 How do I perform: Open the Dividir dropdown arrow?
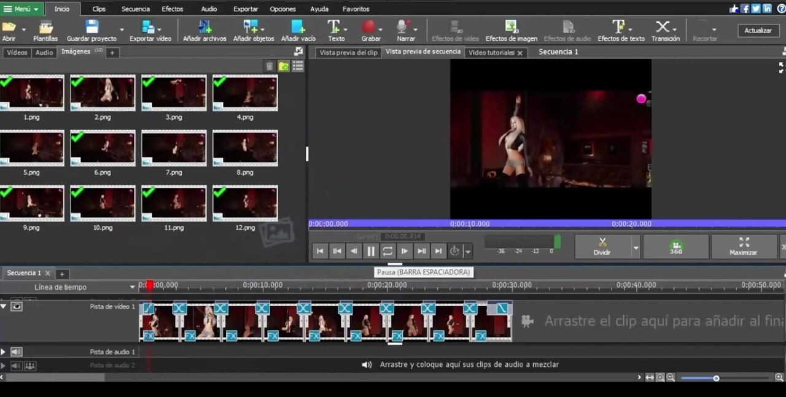[636, 248]
